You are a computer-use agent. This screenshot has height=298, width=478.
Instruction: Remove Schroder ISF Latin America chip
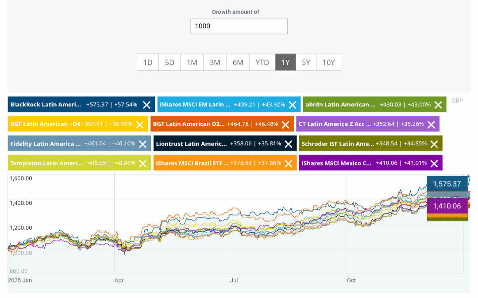[x=434, y=144]
